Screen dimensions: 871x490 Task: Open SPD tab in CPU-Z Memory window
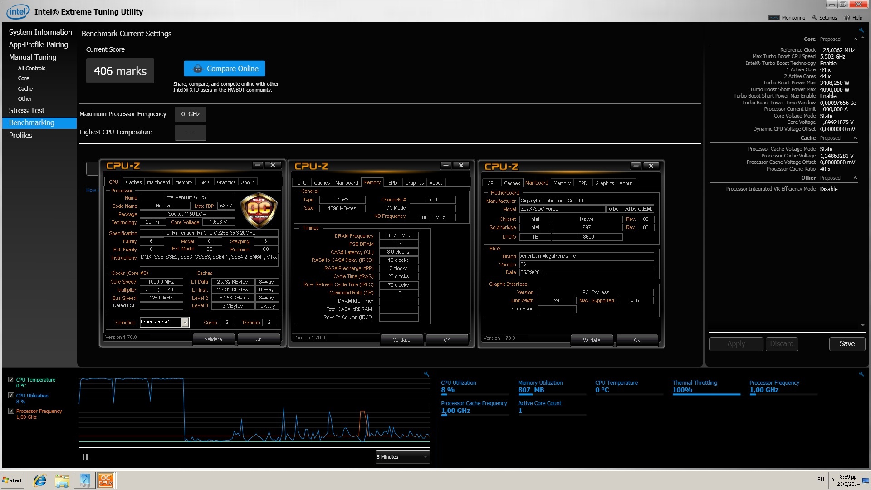[x=393, y=183]
